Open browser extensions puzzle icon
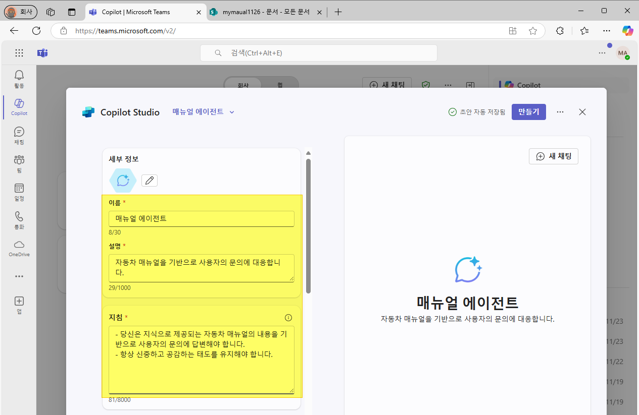The height and width of the screenshot is (415, 639). point(560,31)
